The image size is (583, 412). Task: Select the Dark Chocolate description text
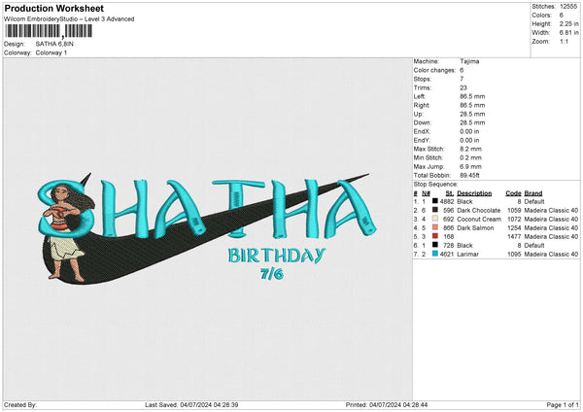pos(478,211)
